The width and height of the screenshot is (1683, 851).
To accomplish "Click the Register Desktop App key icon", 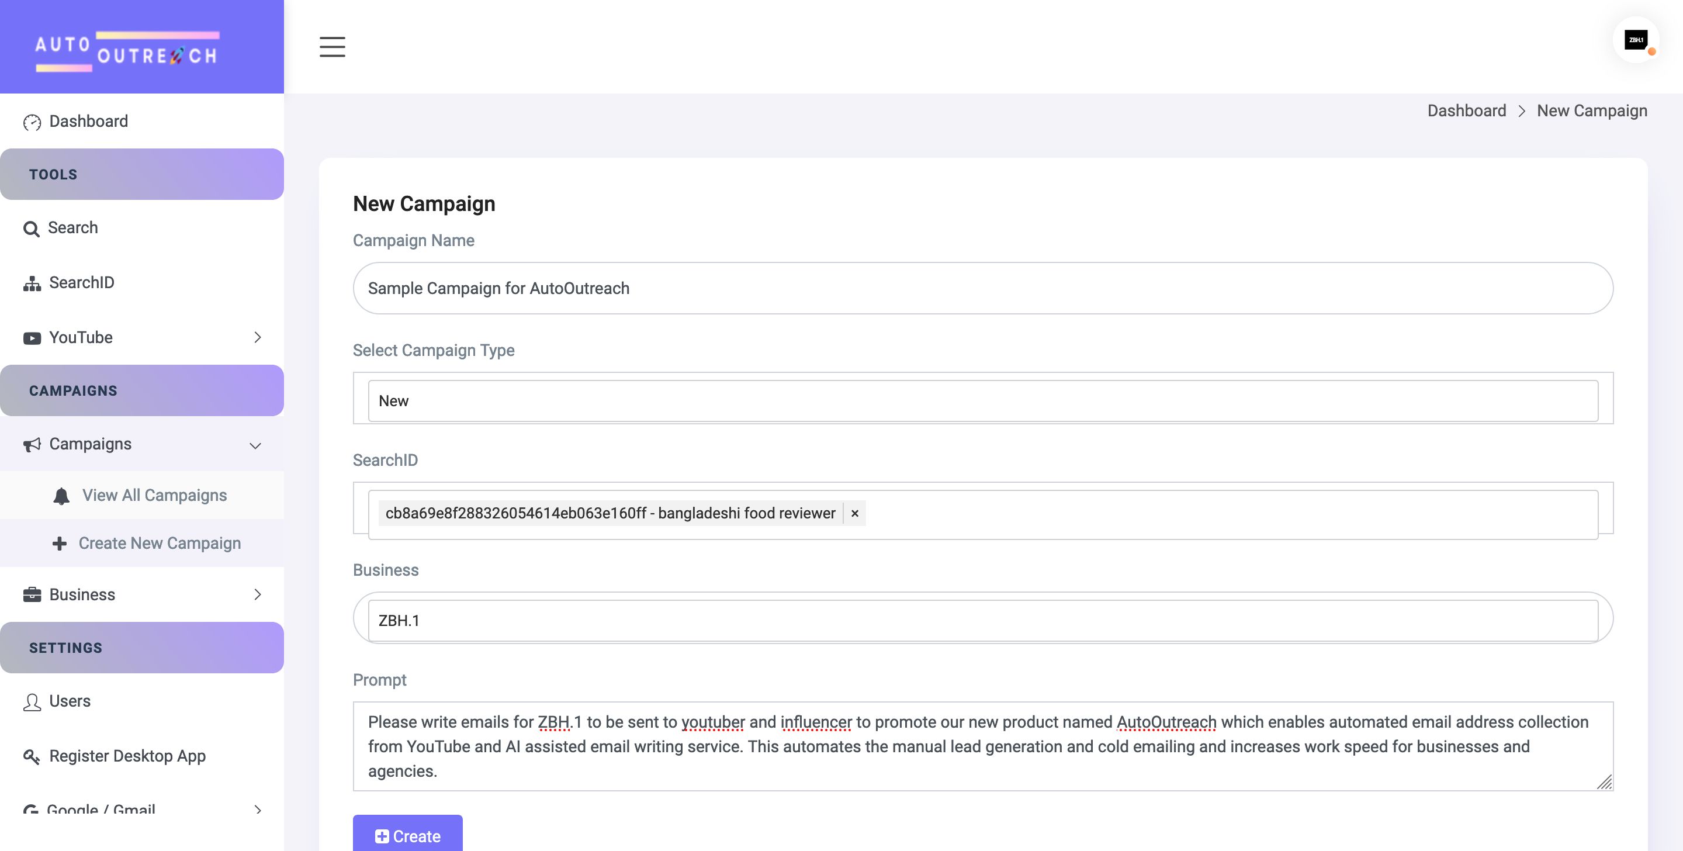I will 32,756.
